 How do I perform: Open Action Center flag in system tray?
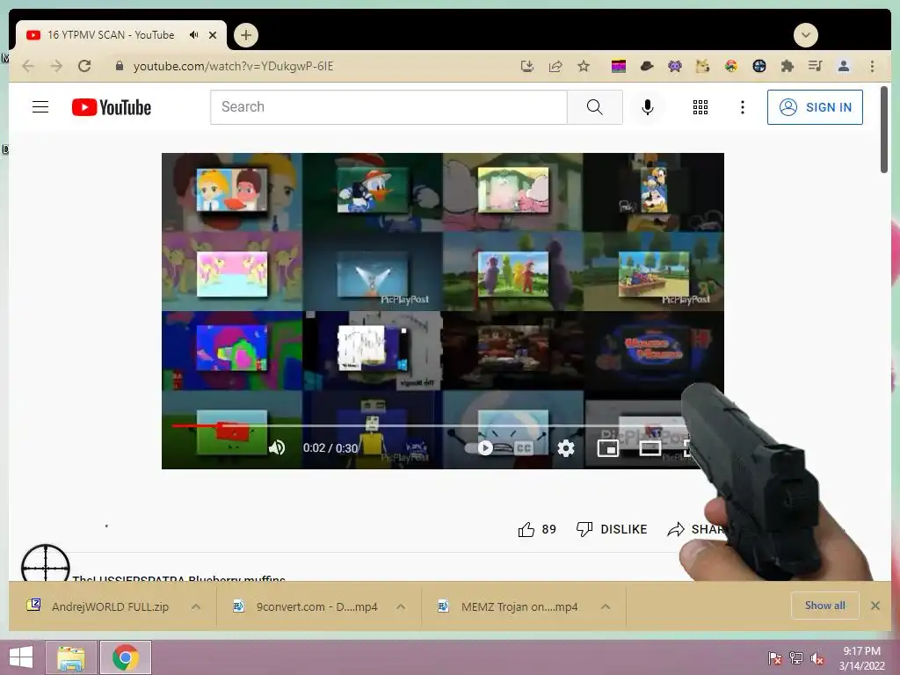(x=775, y=658)
